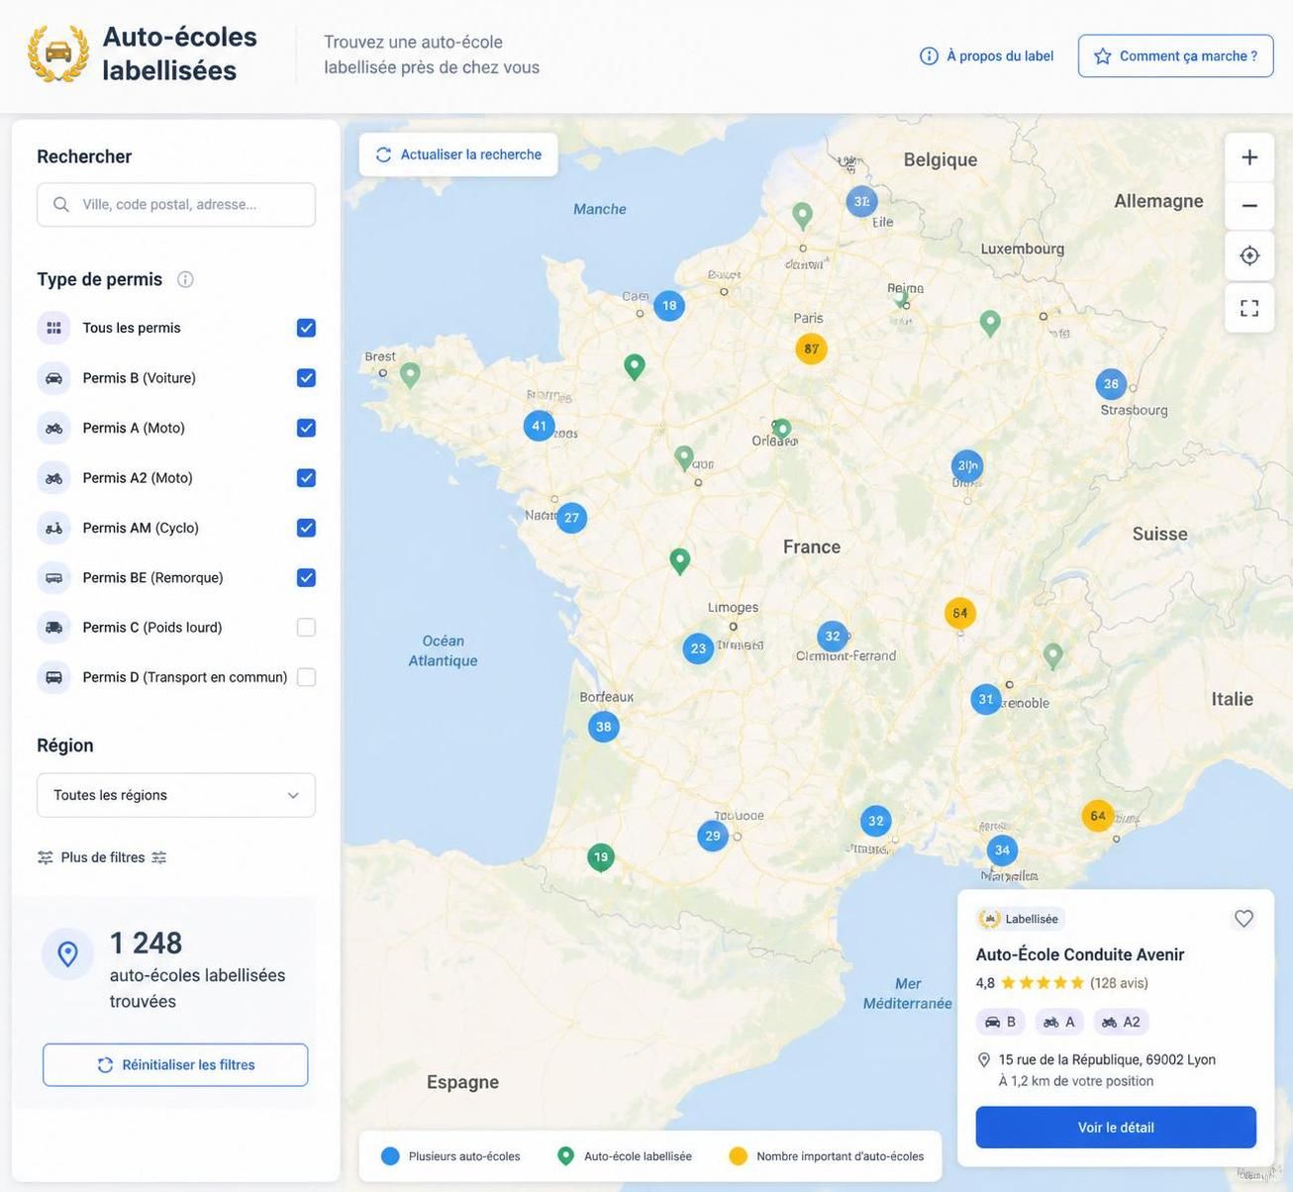Screen dimensions: 1293x1192
Task: Uncheck Permis A2 (Moto)
Action: (x=306, y=478)
